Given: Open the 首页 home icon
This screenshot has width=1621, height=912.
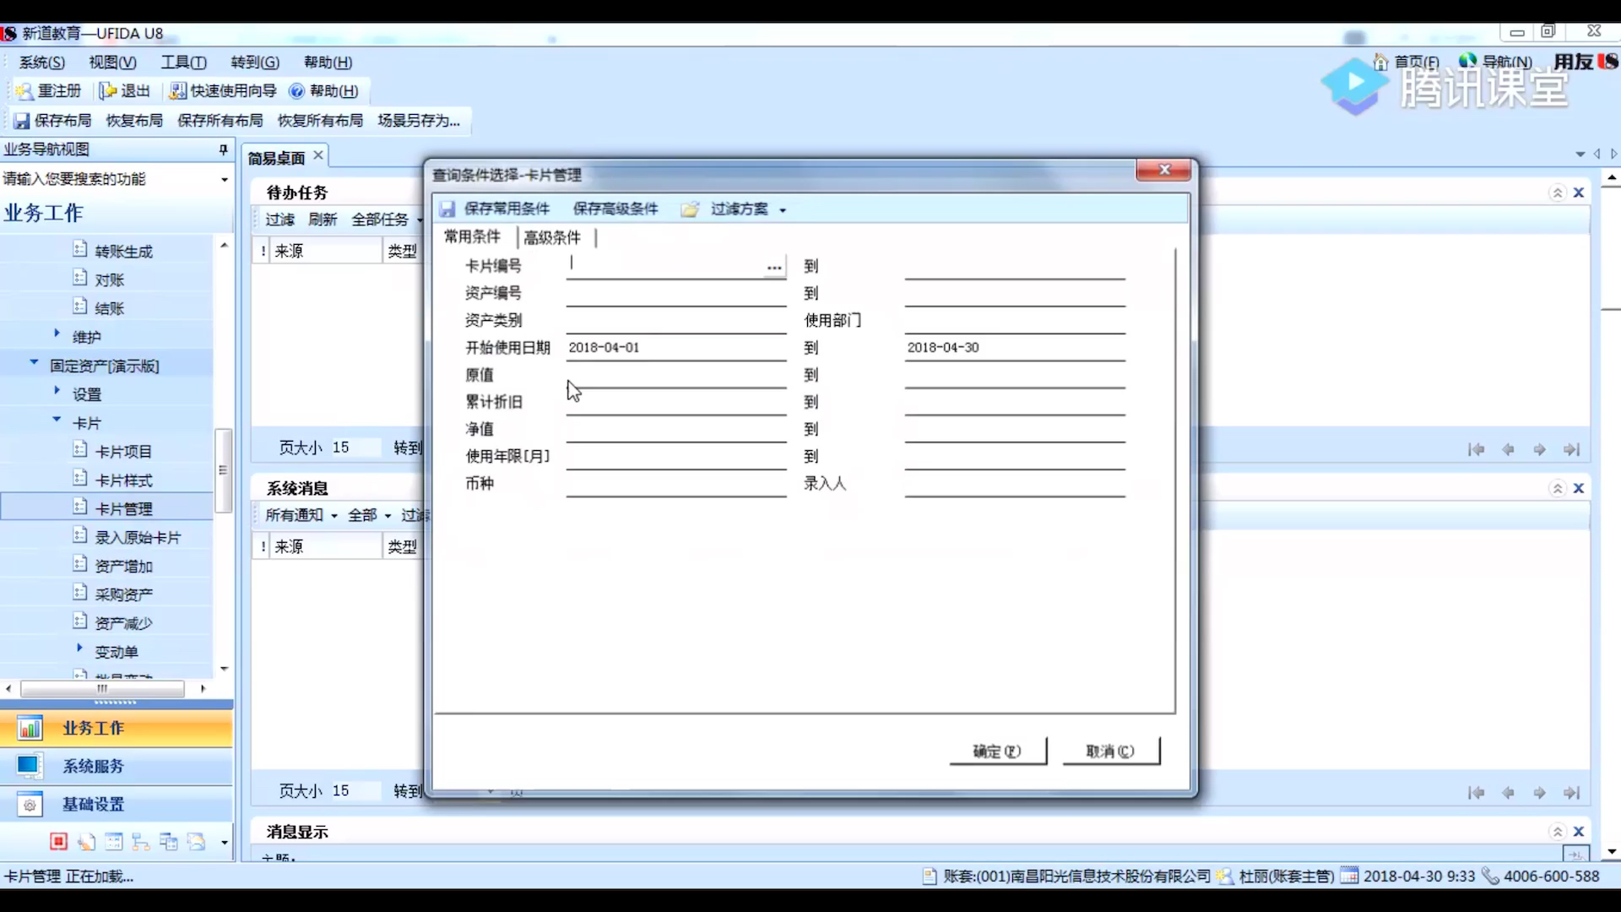Looking at the screenshot, I should tap(1381, 62).
